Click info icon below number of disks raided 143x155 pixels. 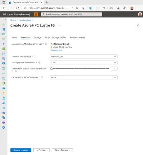[16, 71]
